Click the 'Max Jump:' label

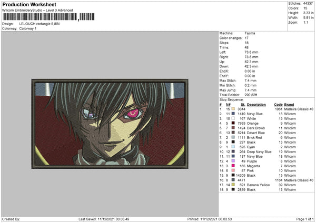pos(228,90)
